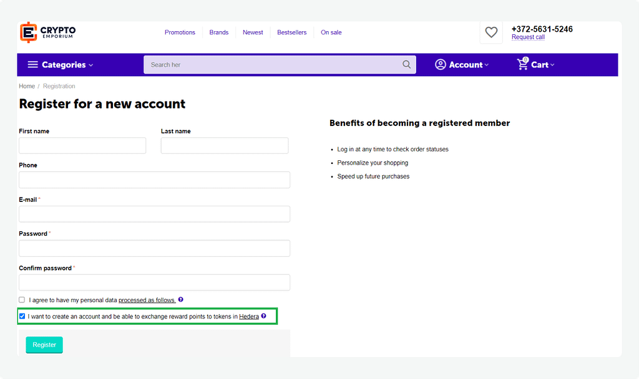
Task: Follow the Home breadcrumb link
Action: pos(27,86)
